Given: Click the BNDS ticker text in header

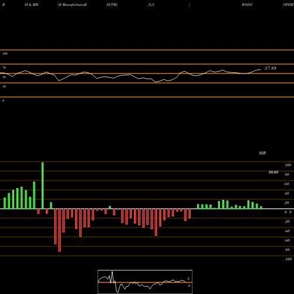Looking at the screenshot, I should point(247,5).
